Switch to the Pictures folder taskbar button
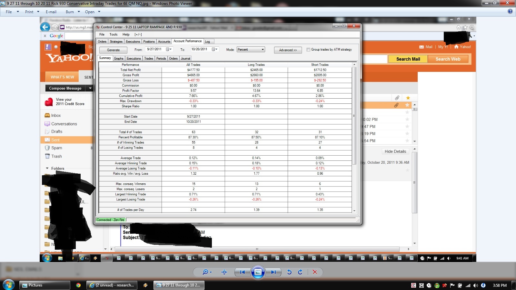 (45, 285)
